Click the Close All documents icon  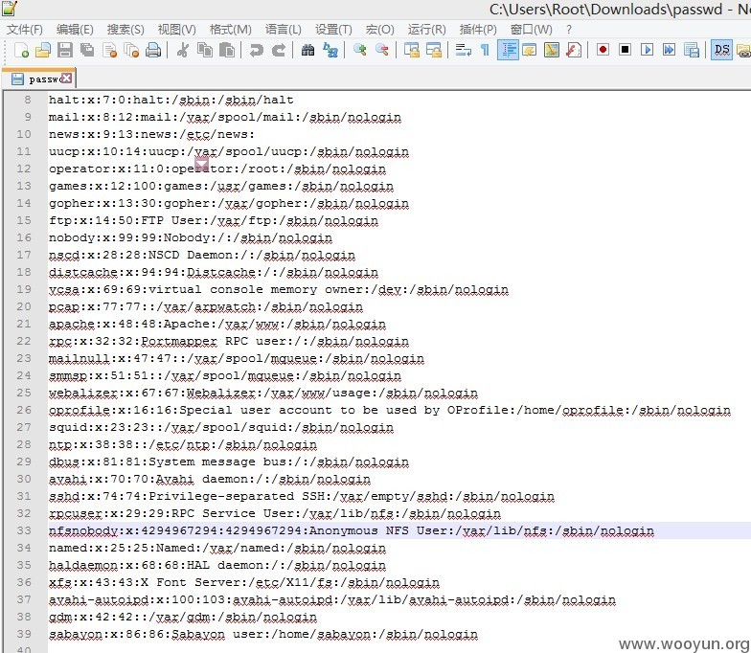[x=131, y=50]
